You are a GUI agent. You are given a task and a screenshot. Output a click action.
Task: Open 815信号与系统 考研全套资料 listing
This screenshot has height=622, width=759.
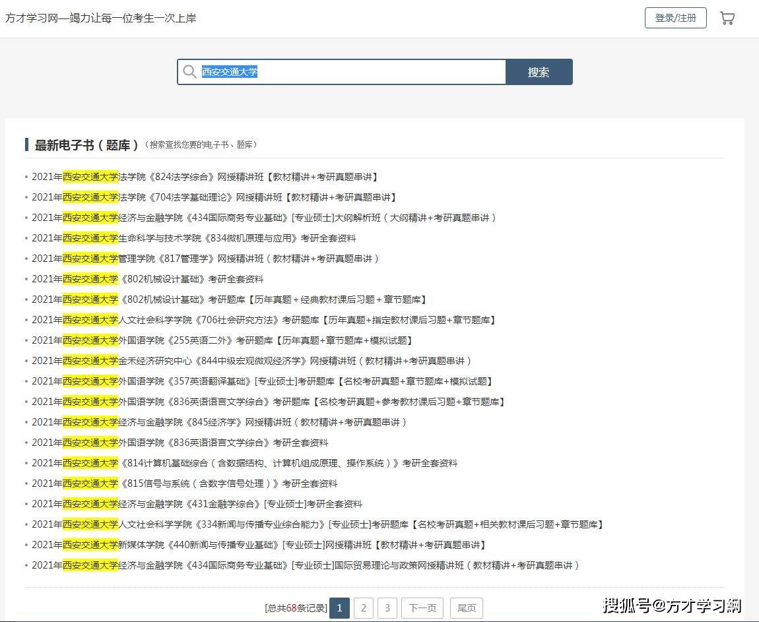185,483
